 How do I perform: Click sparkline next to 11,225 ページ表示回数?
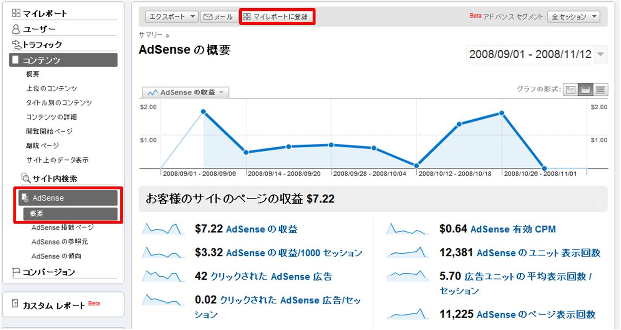[x=408, y=314]
